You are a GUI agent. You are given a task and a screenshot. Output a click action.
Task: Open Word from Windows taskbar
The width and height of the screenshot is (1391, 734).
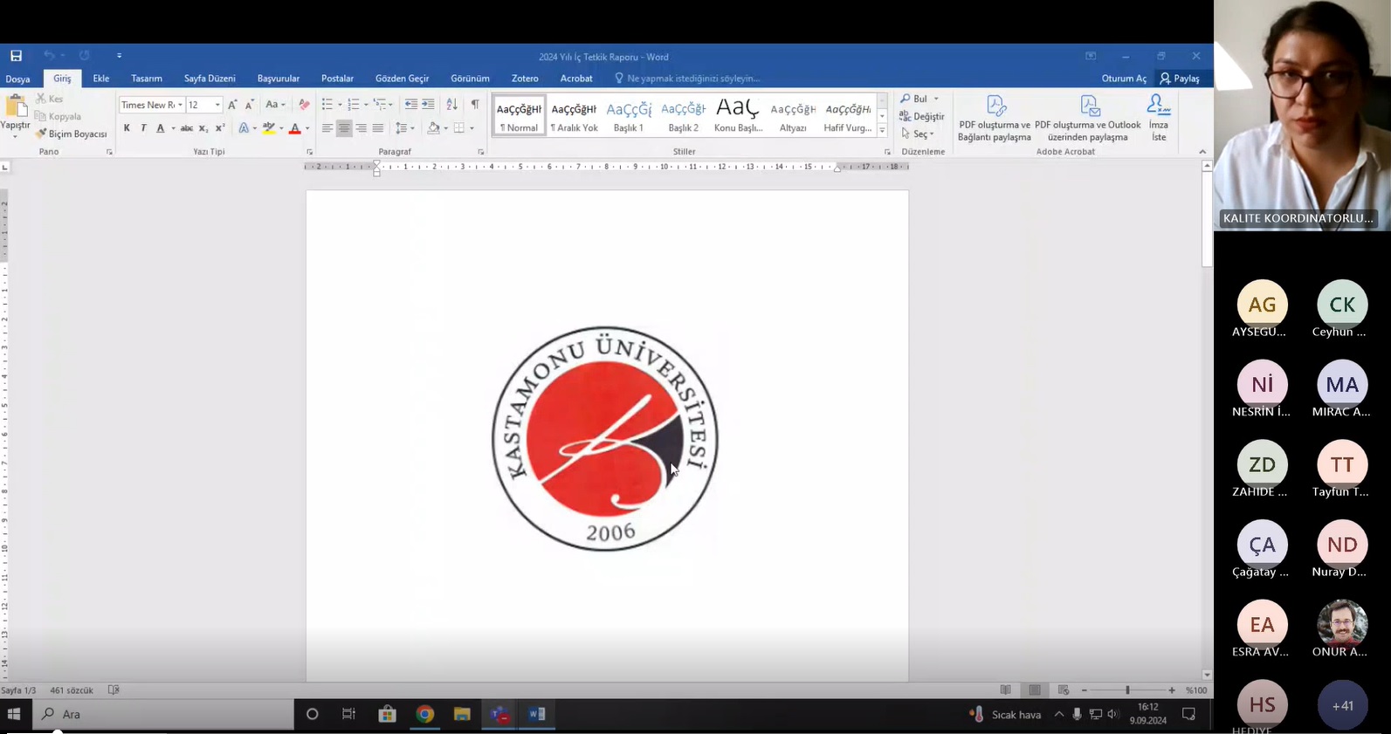click(x=537, y=714)
